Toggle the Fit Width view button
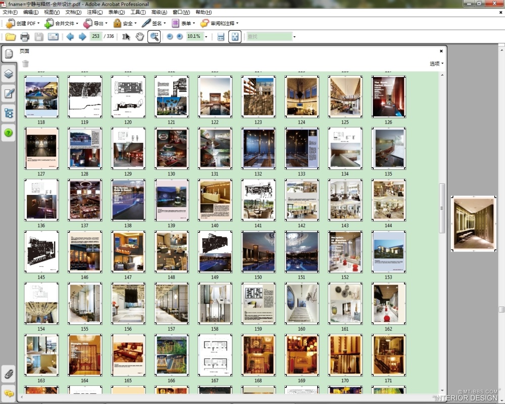 221,36
